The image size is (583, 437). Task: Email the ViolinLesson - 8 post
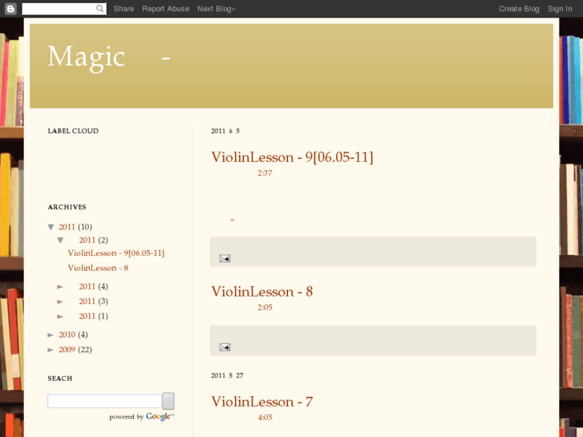(225, 347)
